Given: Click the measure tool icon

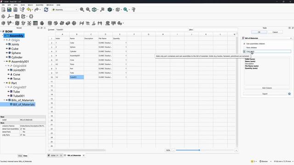Looking at the screenshot, I should (x=134, y=10).
